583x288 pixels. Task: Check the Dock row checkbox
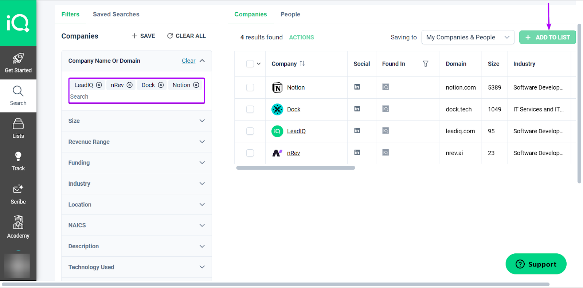tap(250, 109)
